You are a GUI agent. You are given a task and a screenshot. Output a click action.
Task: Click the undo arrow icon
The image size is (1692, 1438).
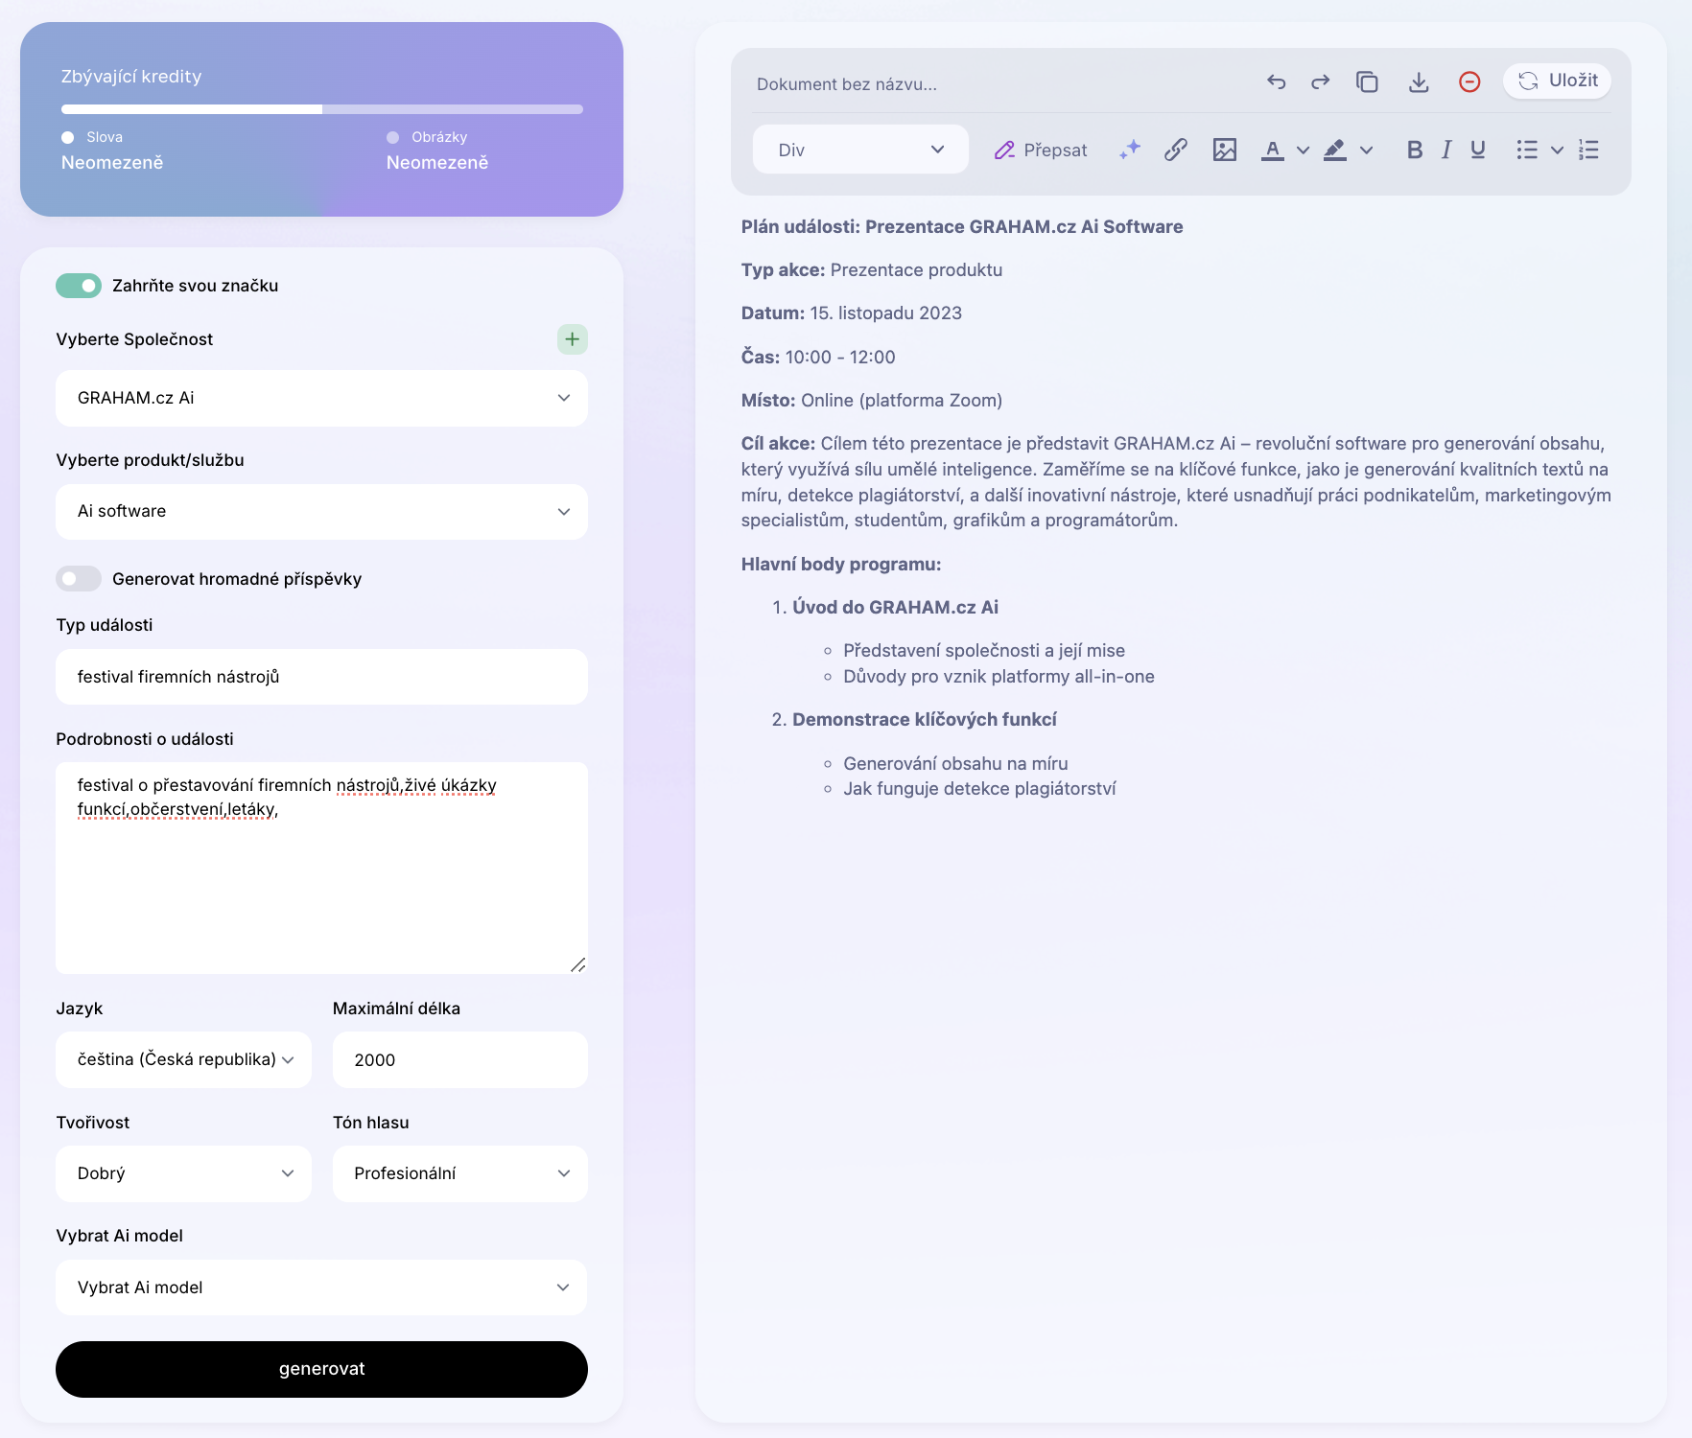1276,82
